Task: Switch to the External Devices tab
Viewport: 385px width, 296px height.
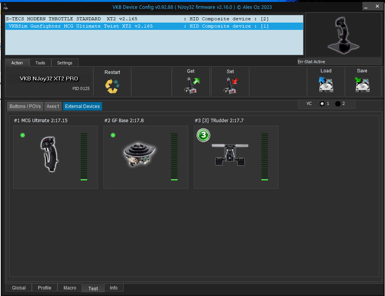Action: click(82, 106)
